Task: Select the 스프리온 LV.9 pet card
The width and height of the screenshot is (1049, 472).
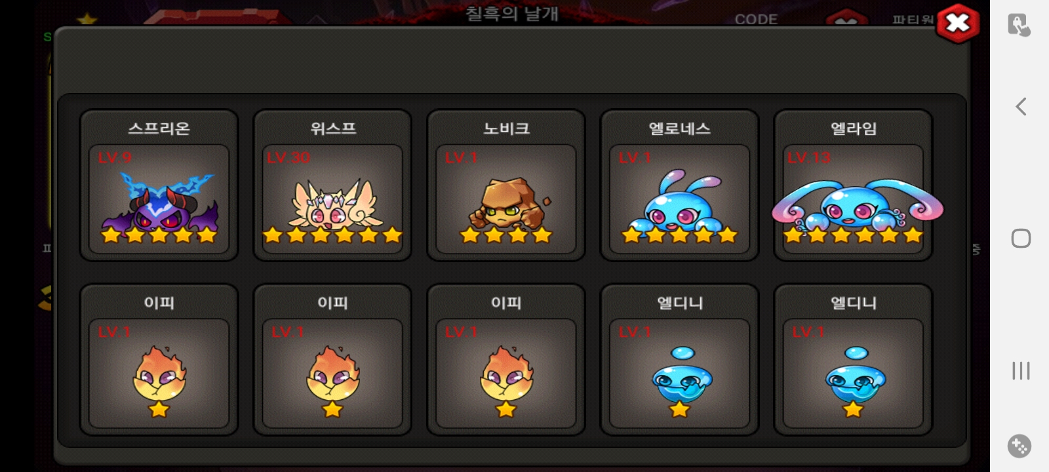Action: 159,185
